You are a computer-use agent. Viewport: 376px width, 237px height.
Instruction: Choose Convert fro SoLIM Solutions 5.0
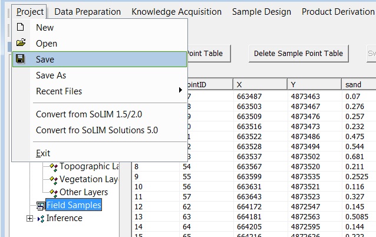[x=100, y=130]
